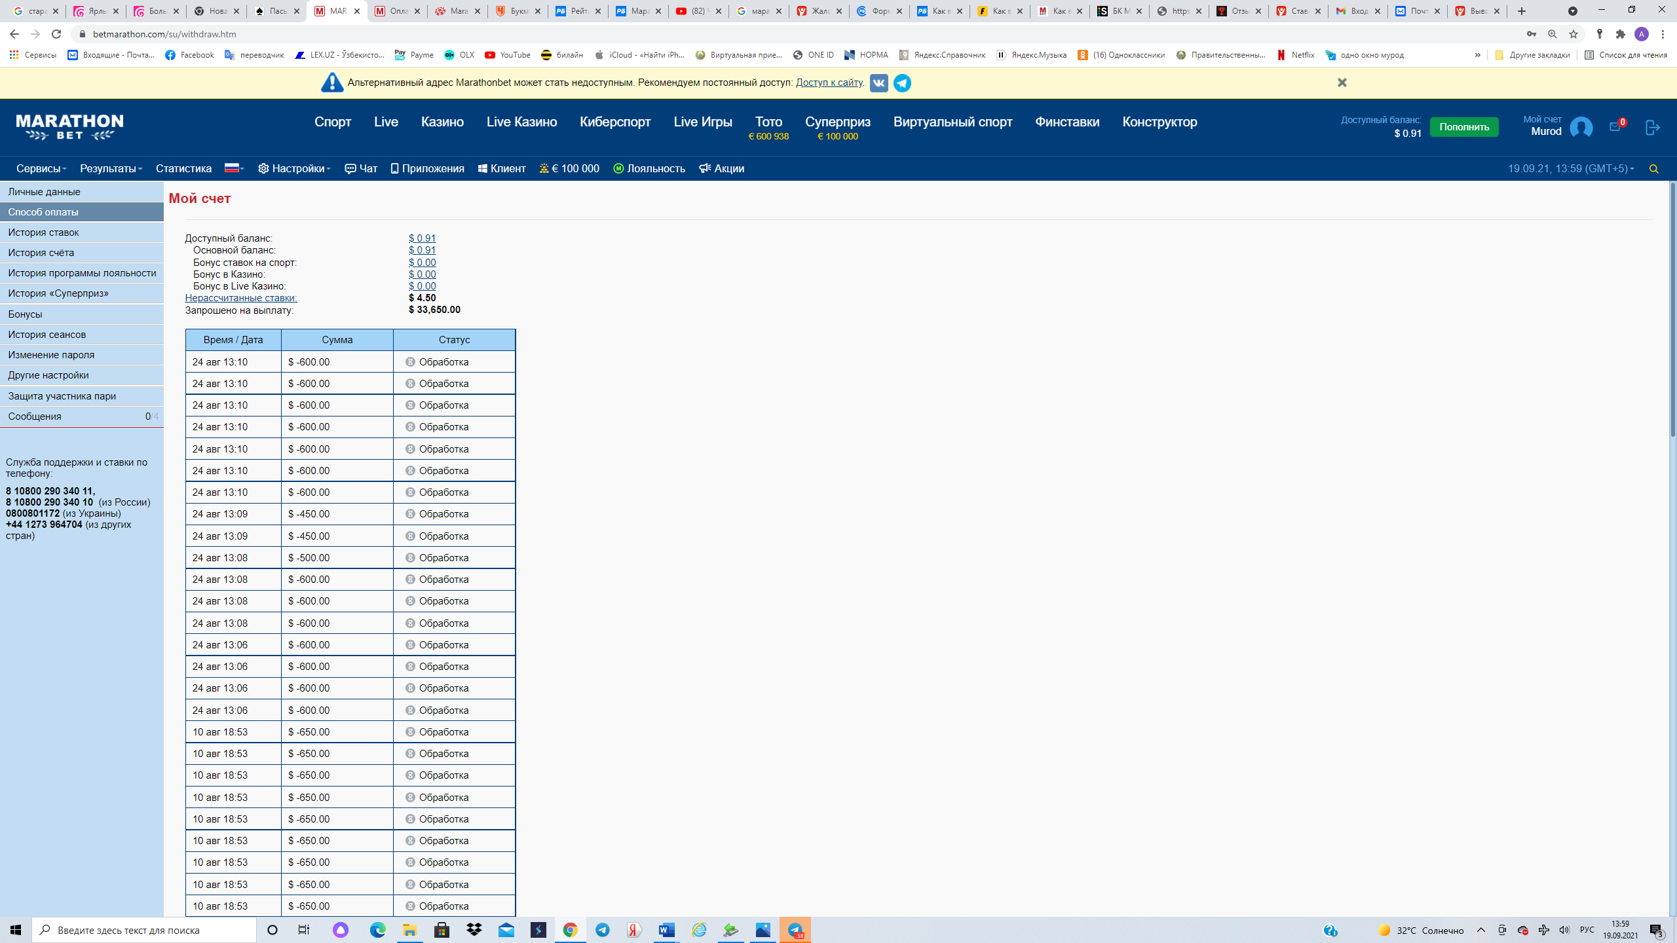Click the VK social network icon
1677x943 pixels.
[878, 83]
